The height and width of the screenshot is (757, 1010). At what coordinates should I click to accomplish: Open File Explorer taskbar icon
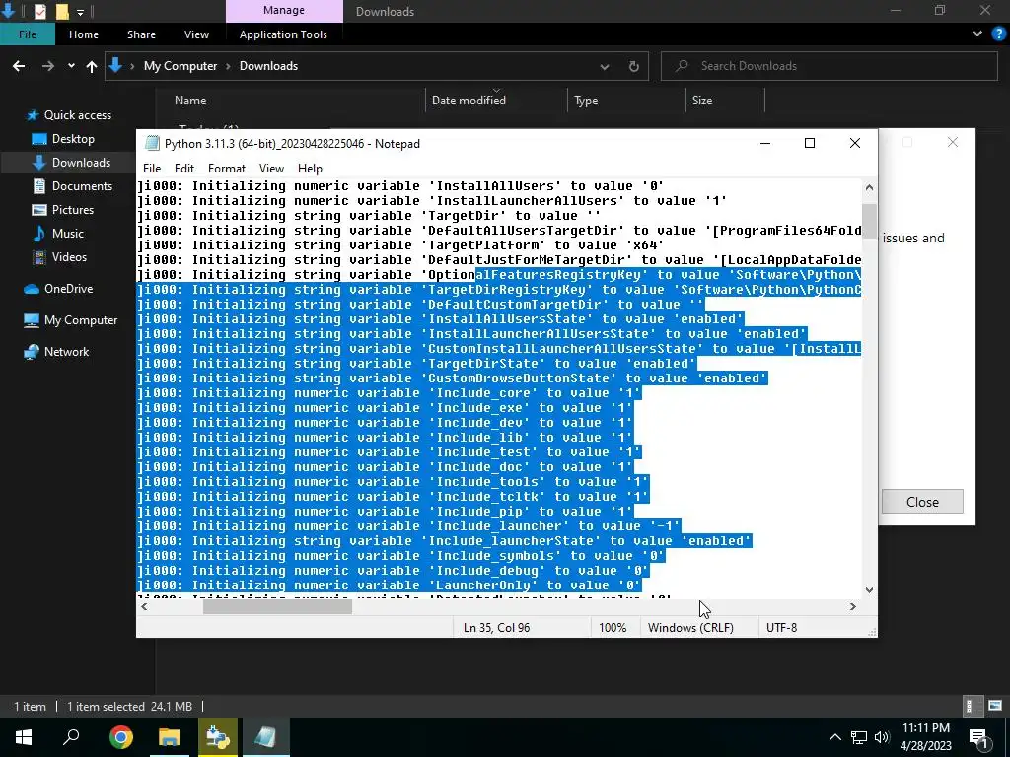(x=170, y=737)
